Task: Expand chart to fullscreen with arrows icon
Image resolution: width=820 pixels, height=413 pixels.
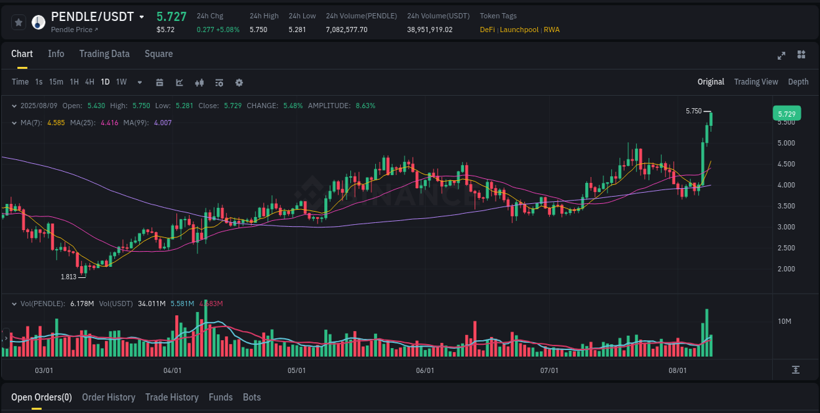Action: 781,55
